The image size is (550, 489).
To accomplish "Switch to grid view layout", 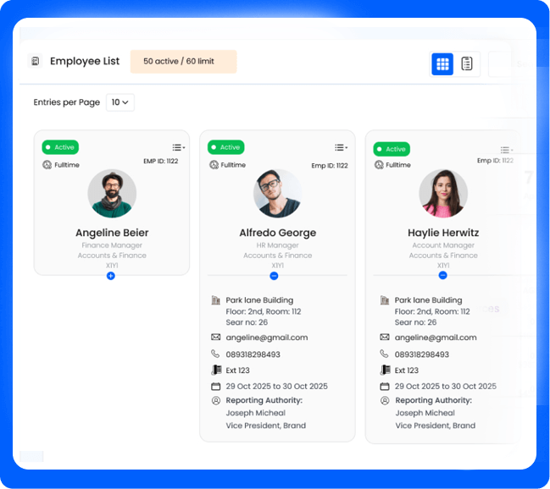I will [442, 63].
